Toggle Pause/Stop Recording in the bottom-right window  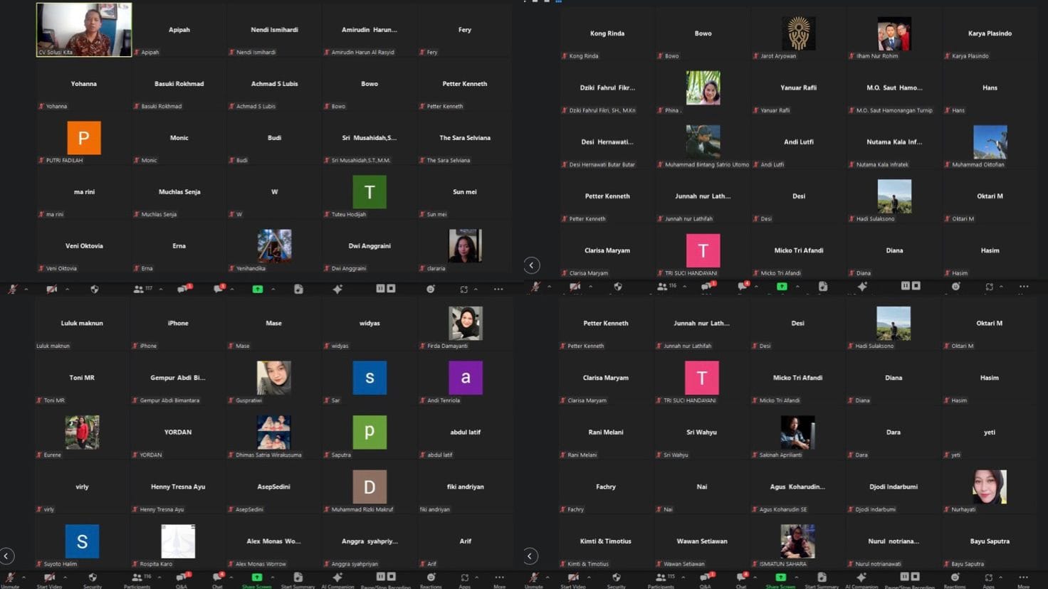pos(909,578)
